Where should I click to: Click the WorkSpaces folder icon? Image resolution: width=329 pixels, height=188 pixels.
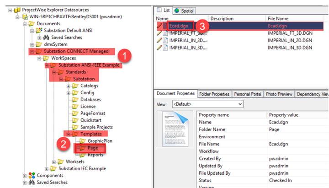point(46,58)
